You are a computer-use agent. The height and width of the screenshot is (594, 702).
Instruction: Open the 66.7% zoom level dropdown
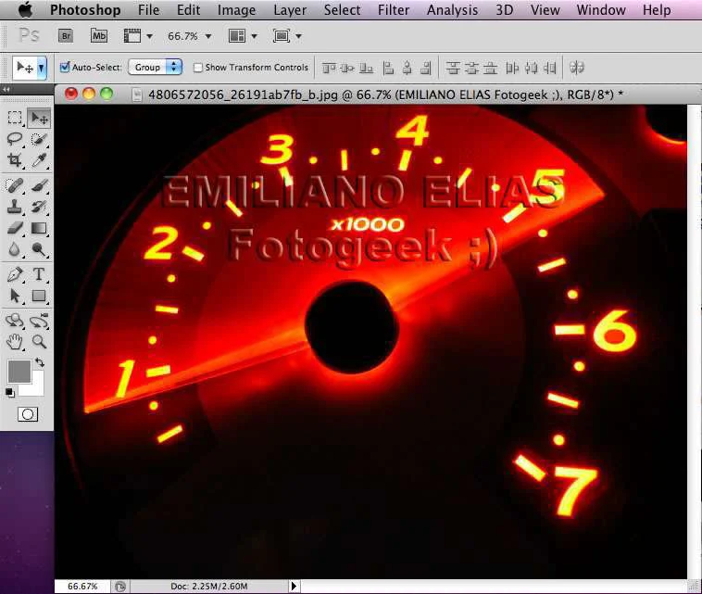click(189, 36)
